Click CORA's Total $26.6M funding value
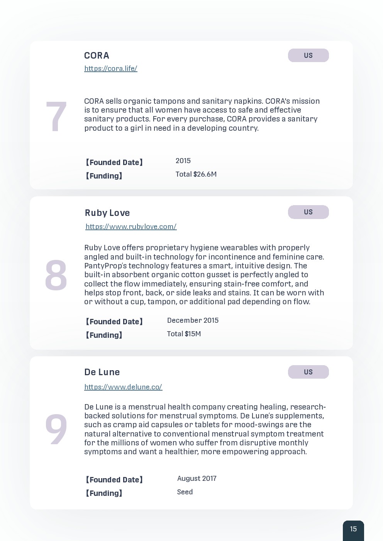The image size is (383, 541). (x=196, y=174)
